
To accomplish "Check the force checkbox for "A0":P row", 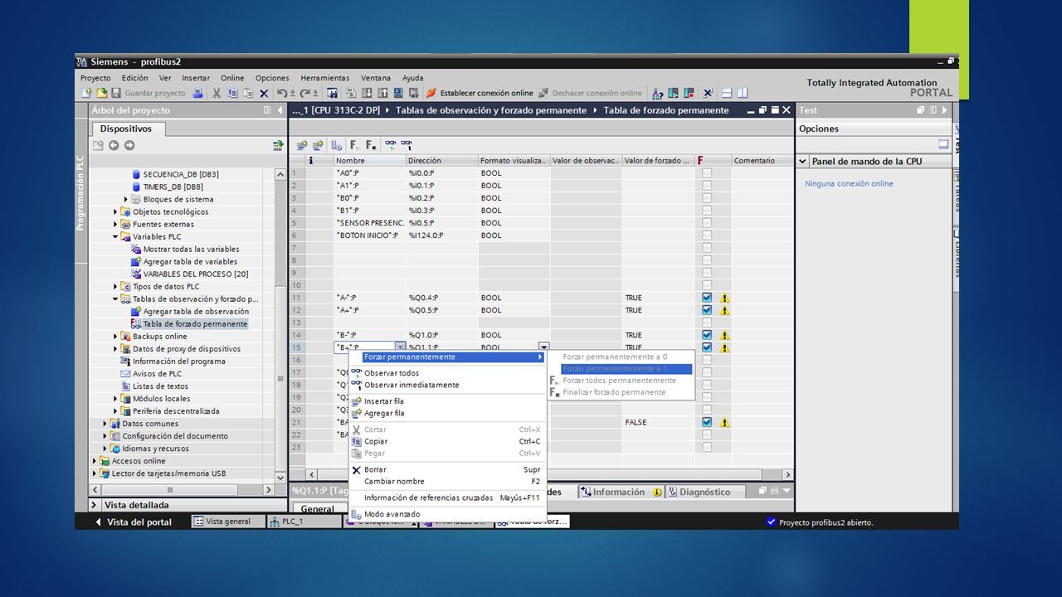I will click(707, 173).
